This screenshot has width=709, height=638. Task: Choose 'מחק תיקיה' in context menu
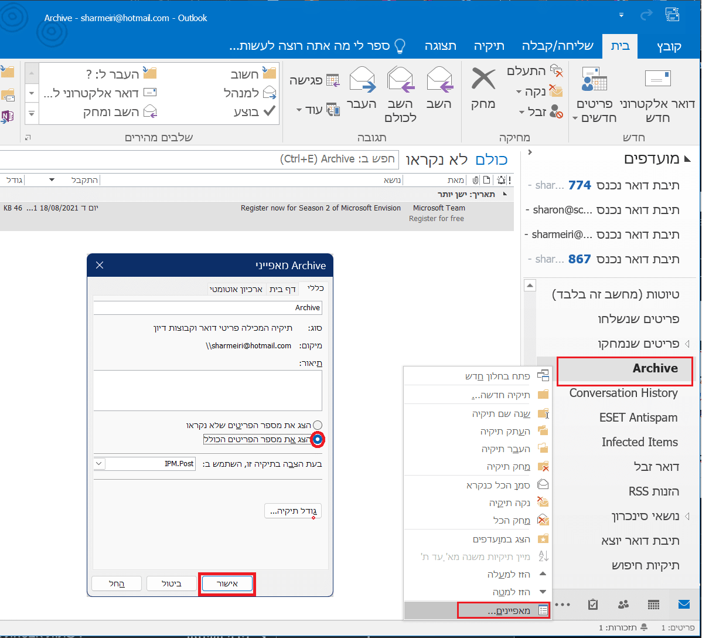click(477, 467)
